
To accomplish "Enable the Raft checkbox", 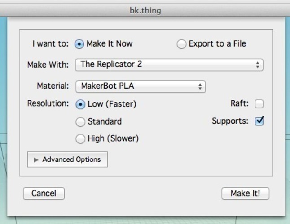I will [x=259, y=104].
